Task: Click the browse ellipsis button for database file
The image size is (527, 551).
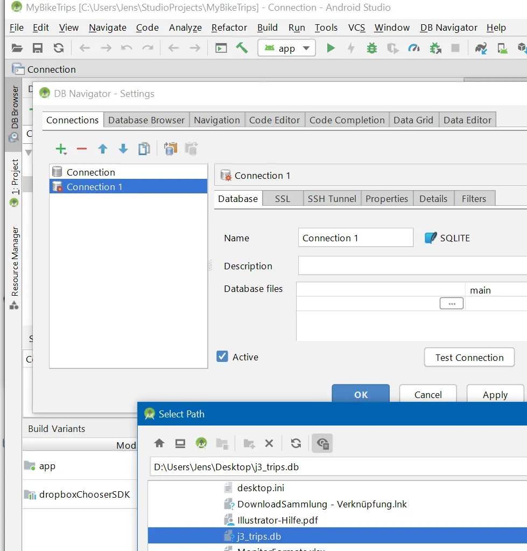Action: [x=452, y=303]
